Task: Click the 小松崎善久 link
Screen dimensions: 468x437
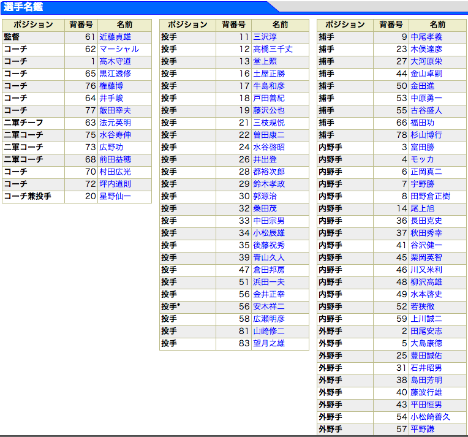Action: pyautogui.click(x=430, y=417)
